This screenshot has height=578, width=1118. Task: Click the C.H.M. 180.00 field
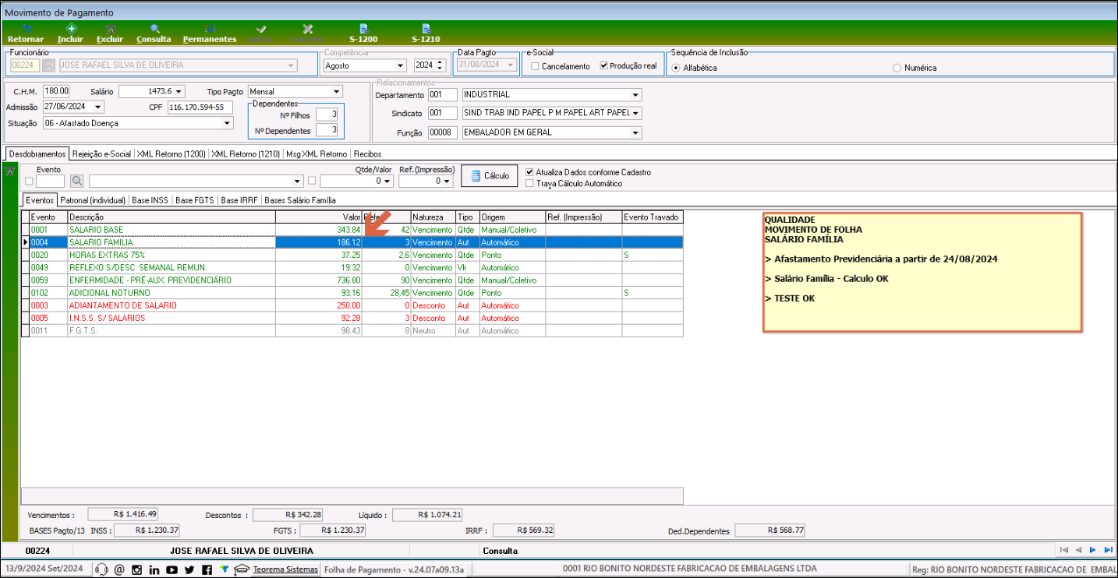tap(57, 91)
